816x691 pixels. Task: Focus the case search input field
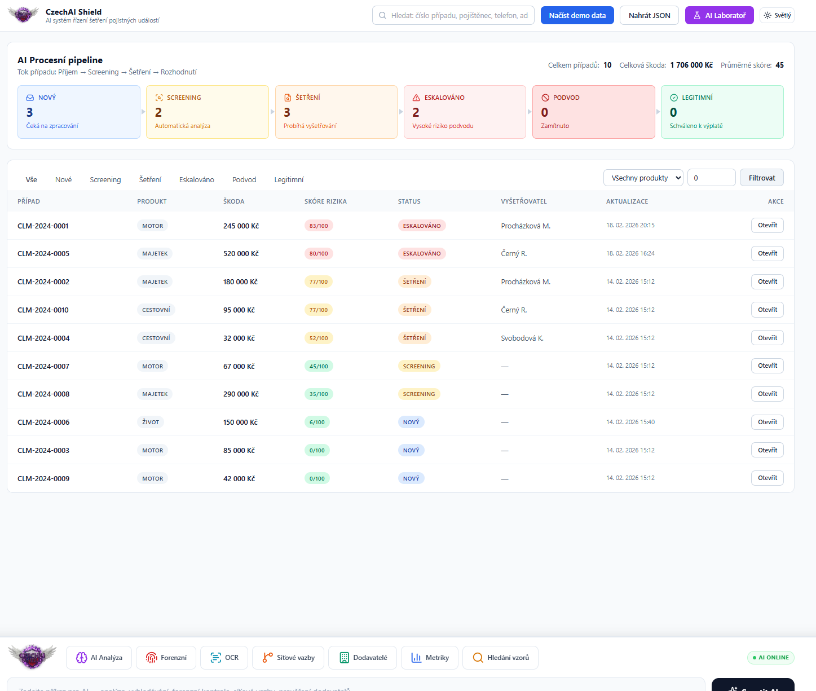[453, 15]
